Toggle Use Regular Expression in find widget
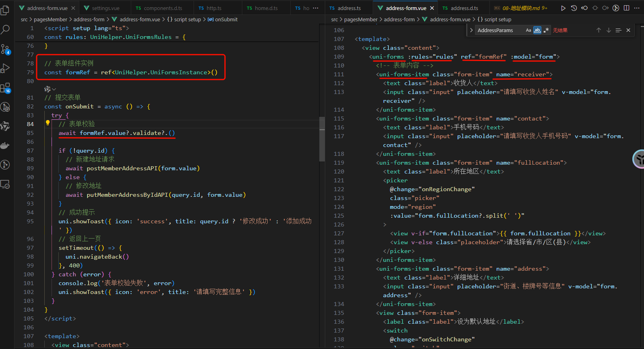The height and width of the screenshot is (349, 644). coord(546,30)
